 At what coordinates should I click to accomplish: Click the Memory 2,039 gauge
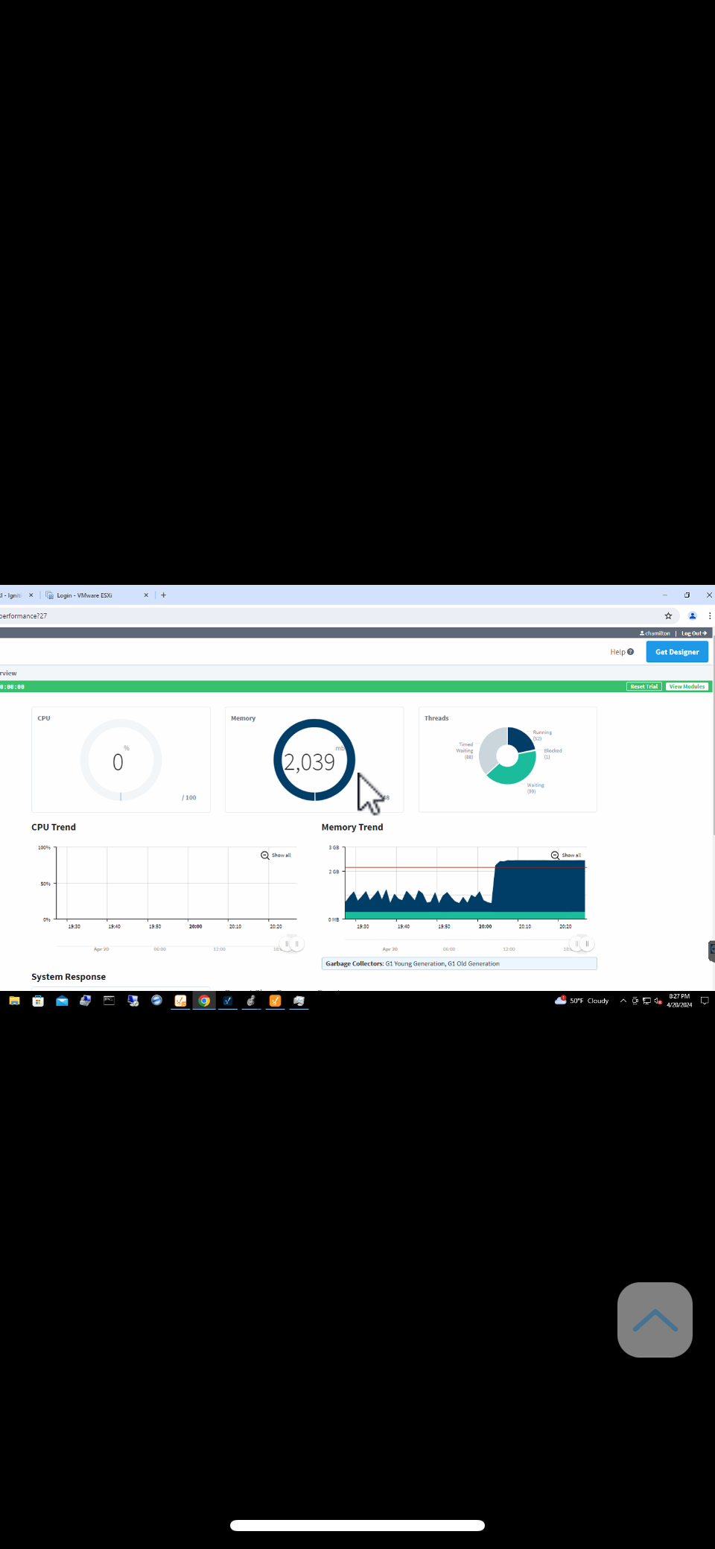click(x=314, y=760)
